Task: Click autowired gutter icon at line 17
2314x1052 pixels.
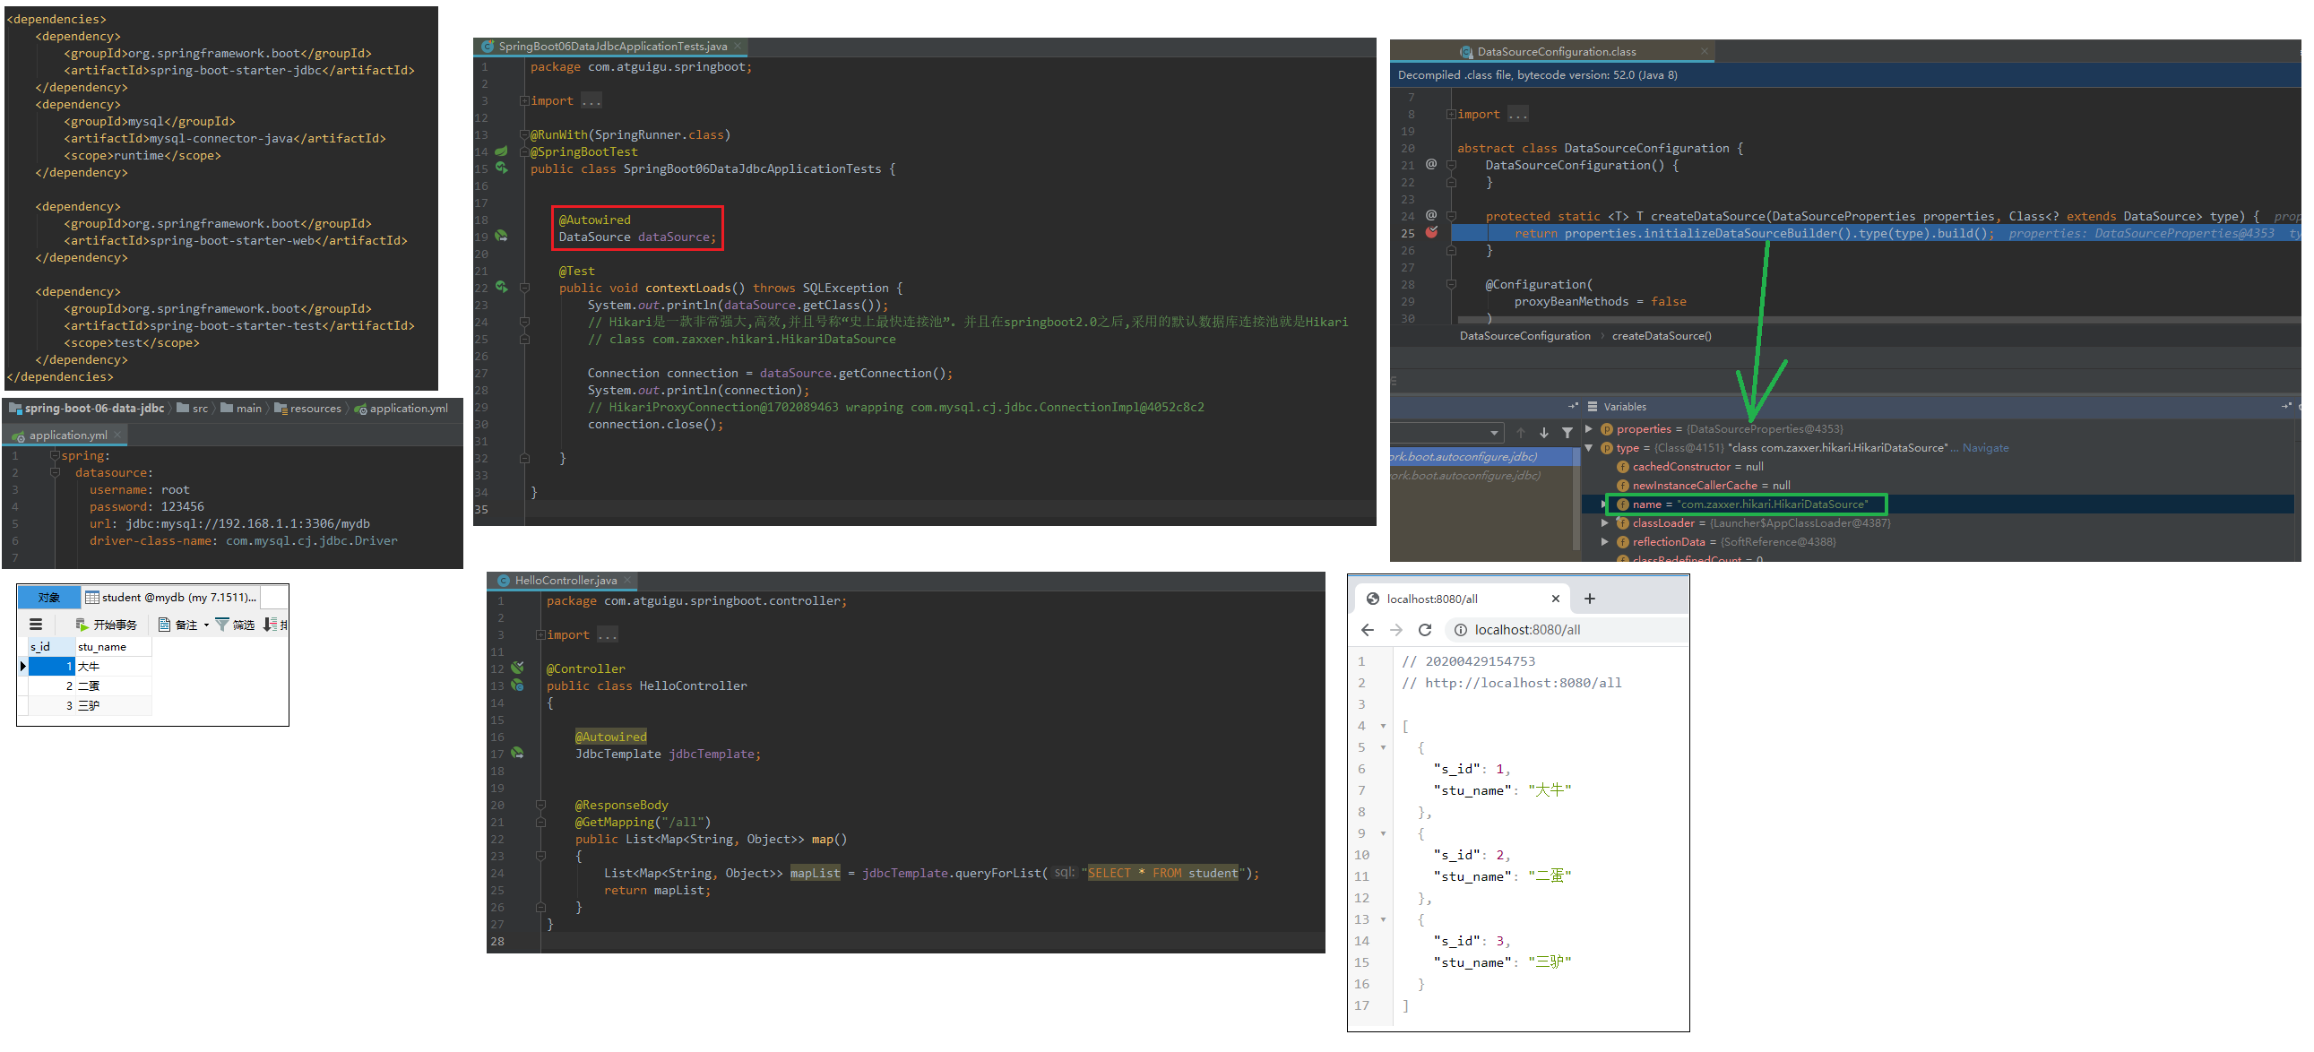Action: [x=517, y=753]
